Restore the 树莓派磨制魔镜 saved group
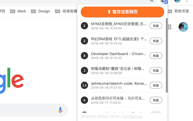The image size is (193, 121). pyautogui.click(x=156, y=70)
